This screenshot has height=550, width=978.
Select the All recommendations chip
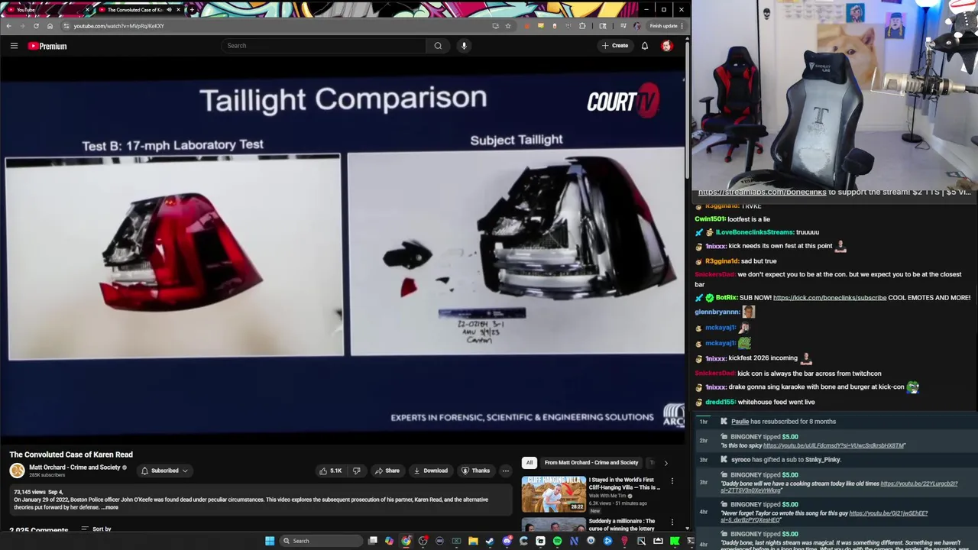(529, 462)
